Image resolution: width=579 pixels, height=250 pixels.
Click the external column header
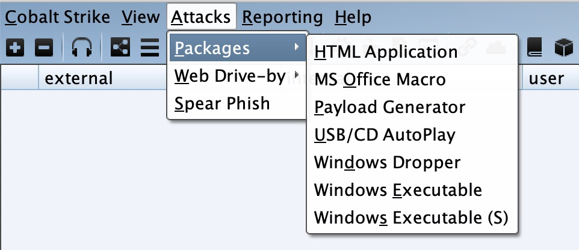[x=79, y=78]
